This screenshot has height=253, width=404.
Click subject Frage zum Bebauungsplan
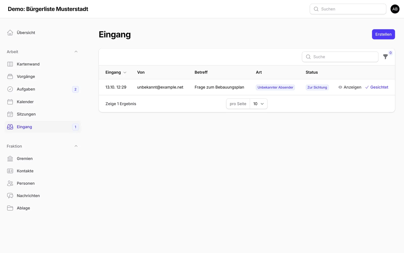[x=219, y=87]
